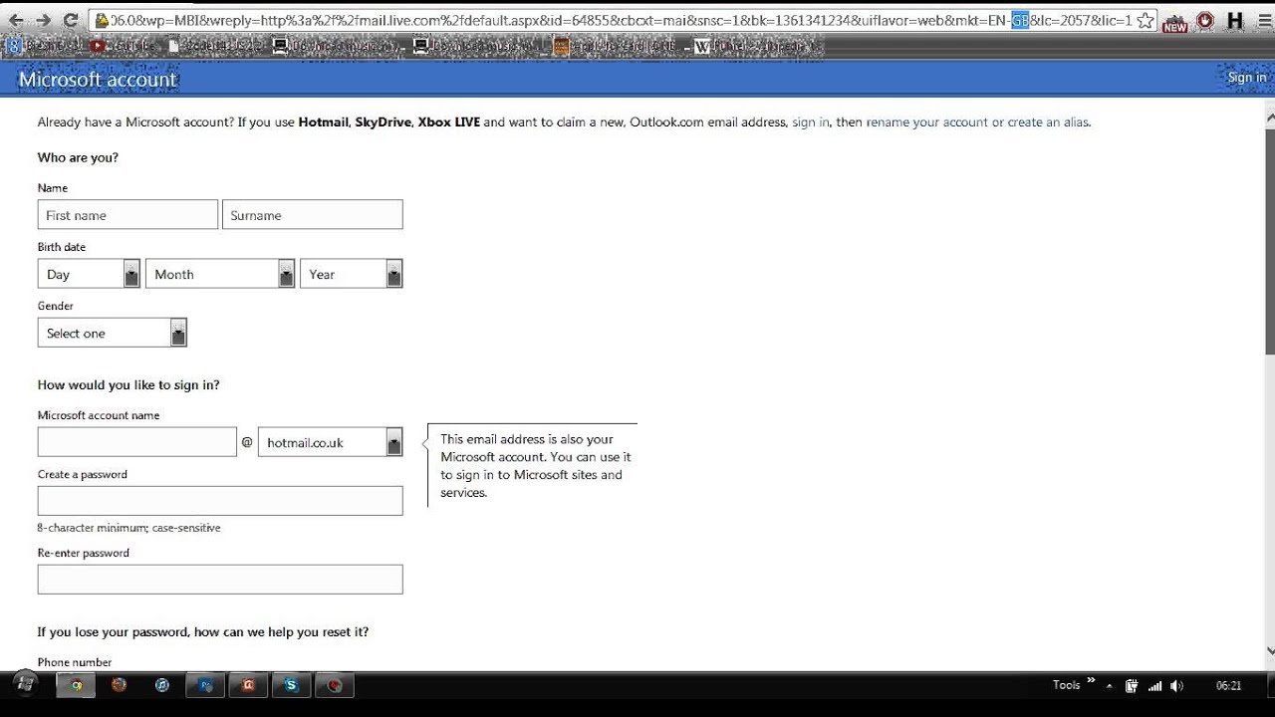Open the Day birth date dropdown
This screenshot has width=1275, height=717.
[x=90, y=274]
